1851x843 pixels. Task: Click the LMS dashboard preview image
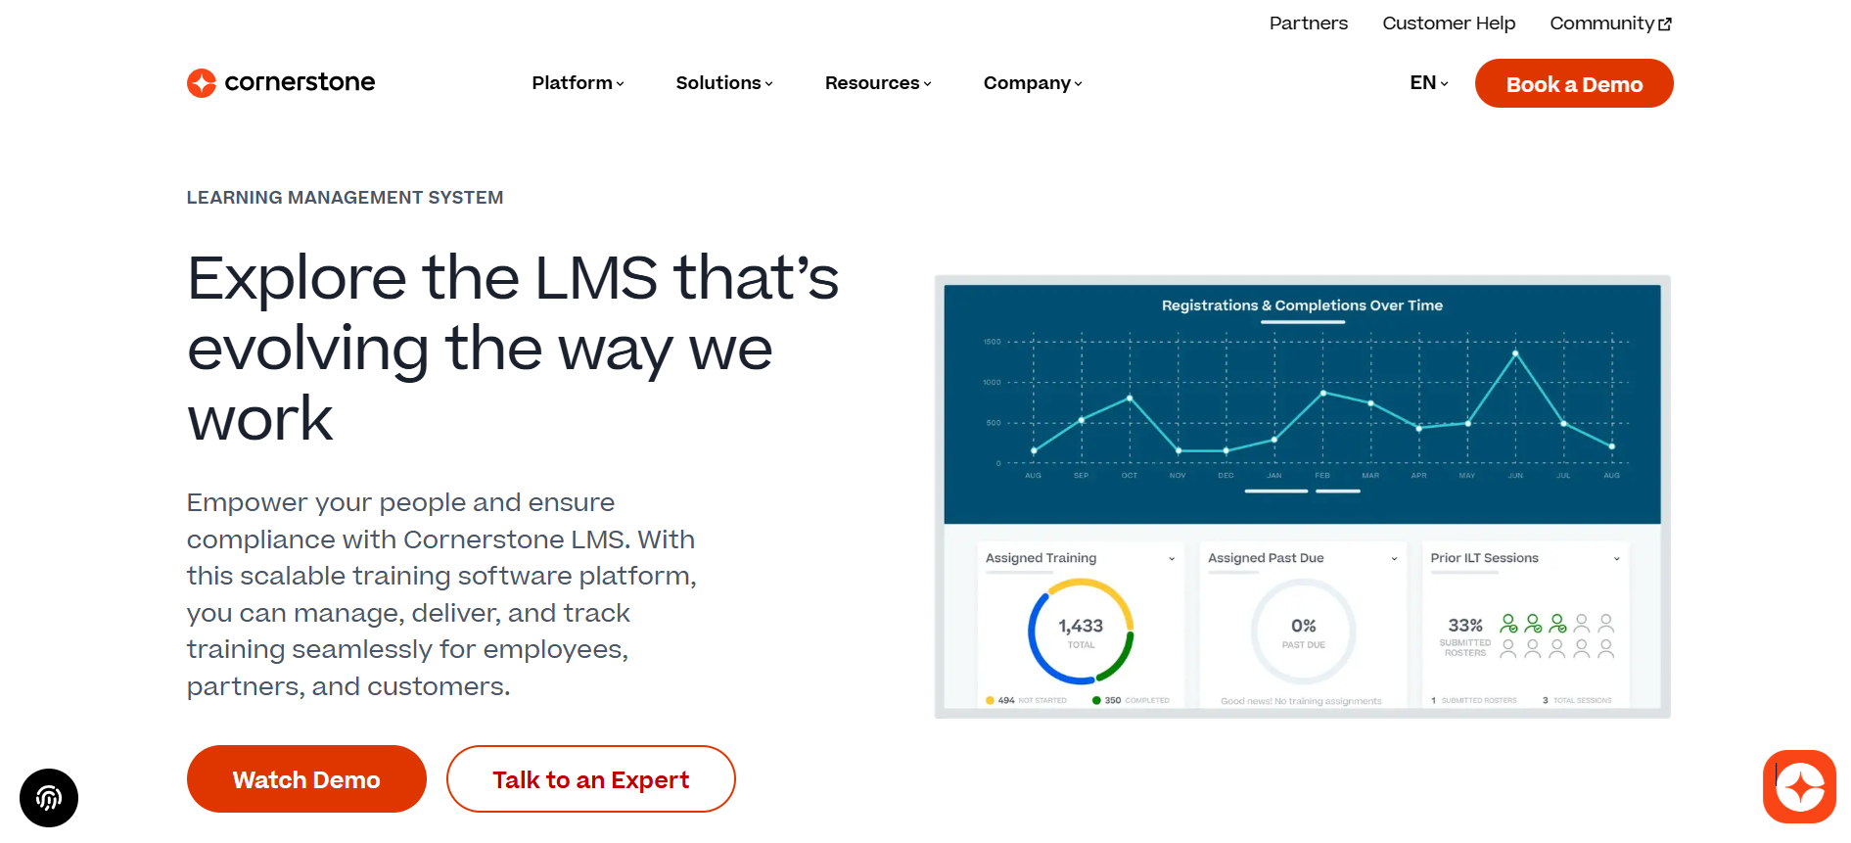[x=1302, y=496]
